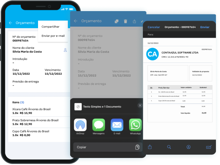Close the share sheet with X

coord(140,105)
